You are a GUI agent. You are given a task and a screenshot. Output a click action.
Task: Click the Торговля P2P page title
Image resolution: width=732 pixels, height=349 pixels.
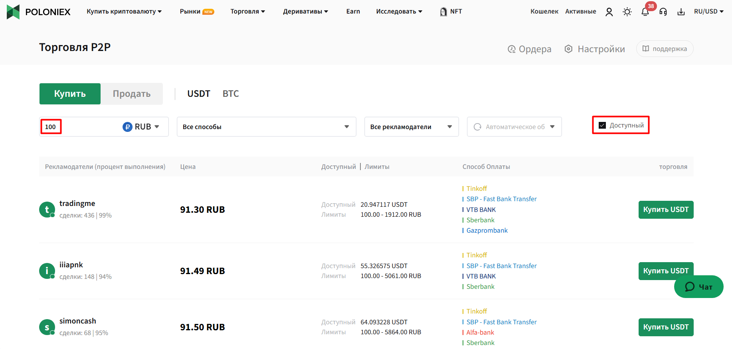click(x=75, y=47)
